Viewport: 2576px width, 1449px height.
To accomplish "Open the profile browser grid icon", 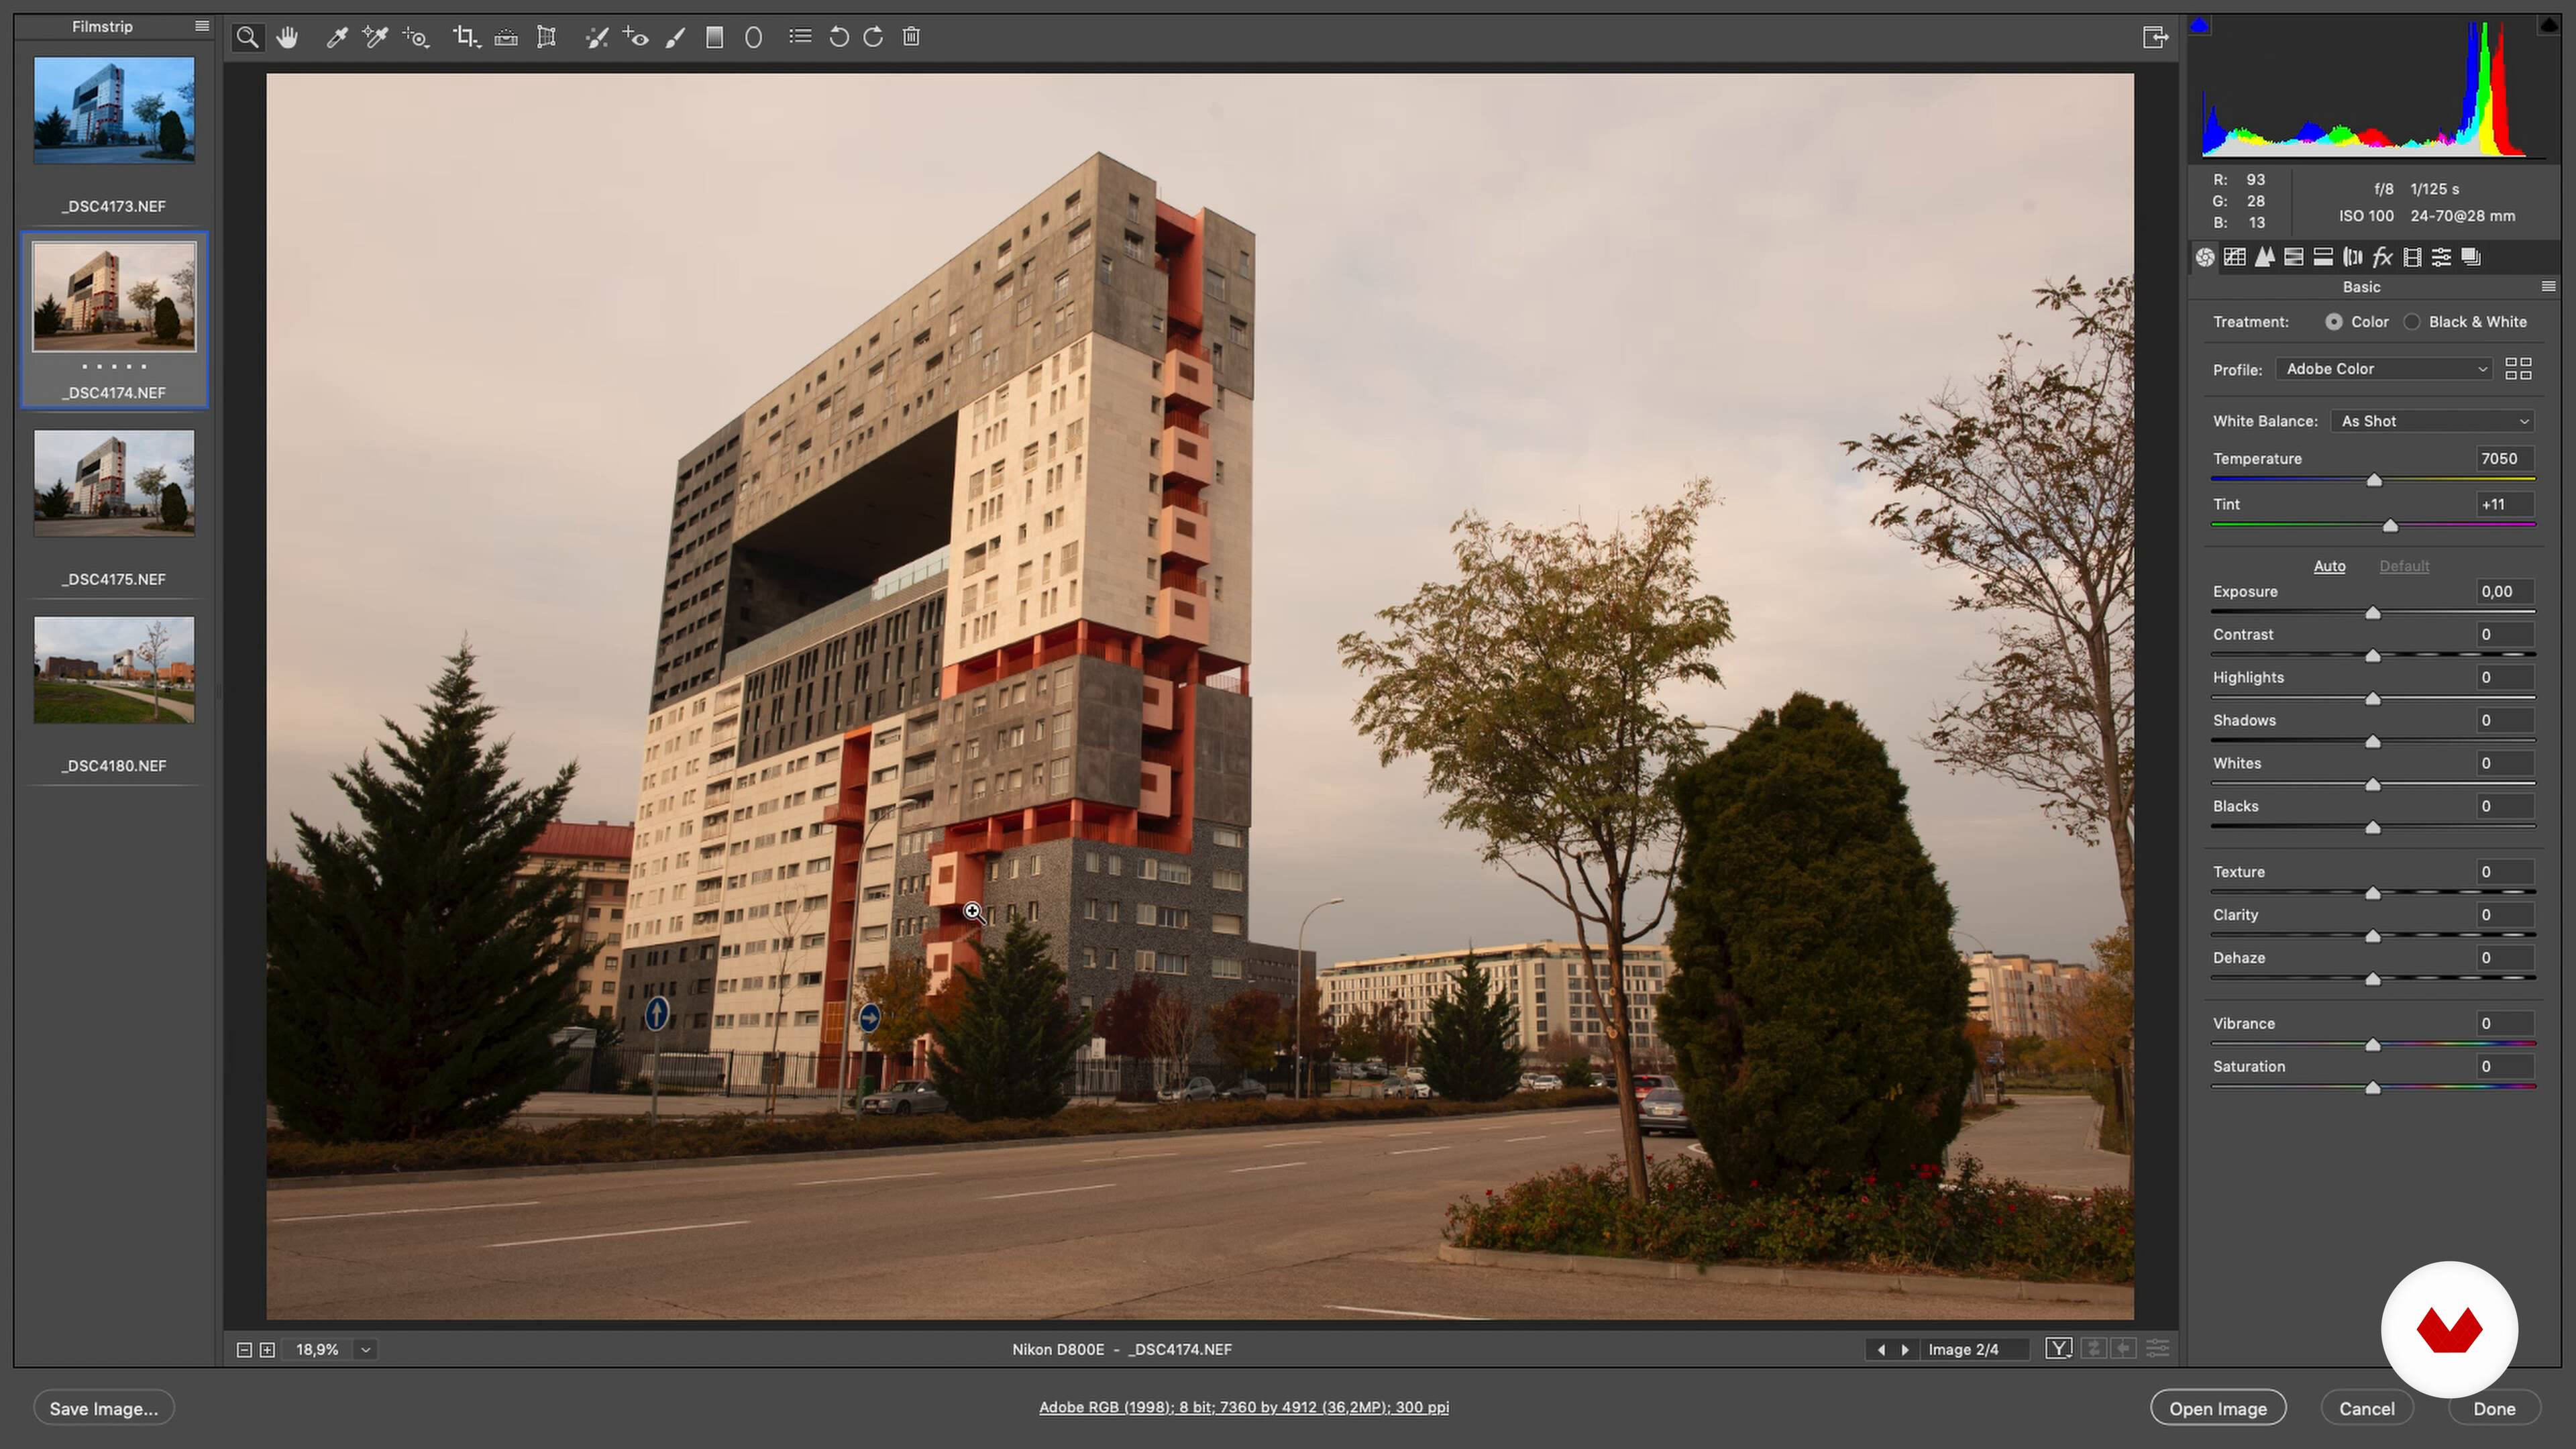I will [x=2518, y=369].
